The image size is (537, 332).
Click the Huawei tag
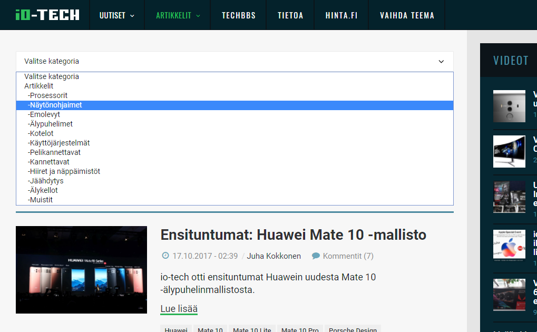coord(175,329)
